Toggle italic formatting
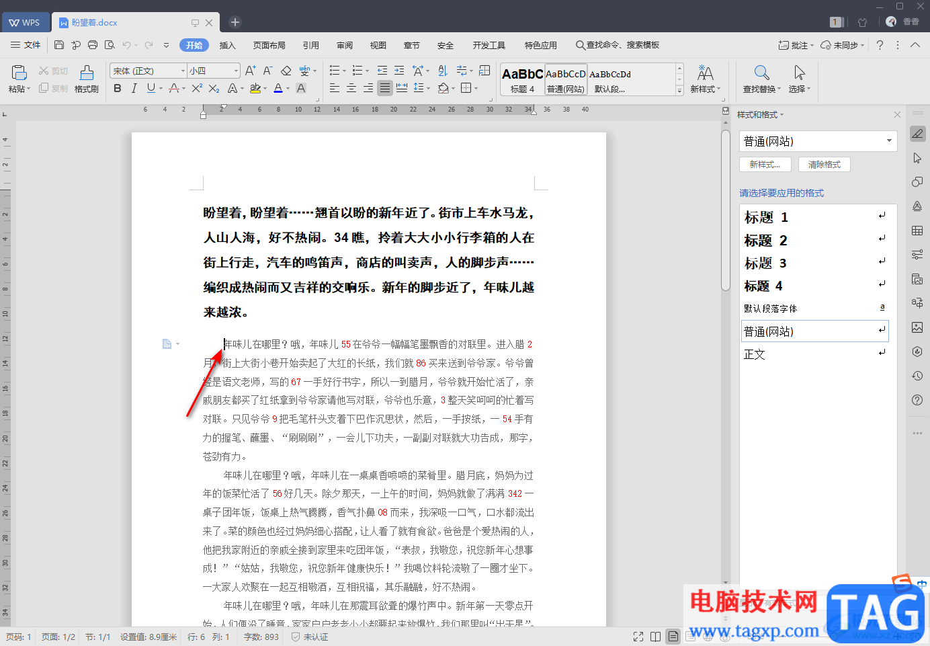This screenshot has height=646, width=930. click(x=134, y=88)
